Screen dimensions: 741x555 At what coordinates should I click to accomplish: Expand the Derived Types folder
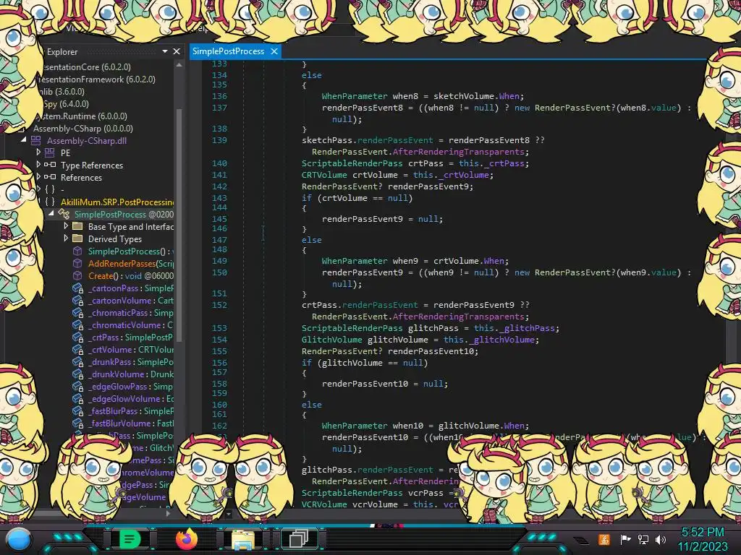tap(66, 238)
